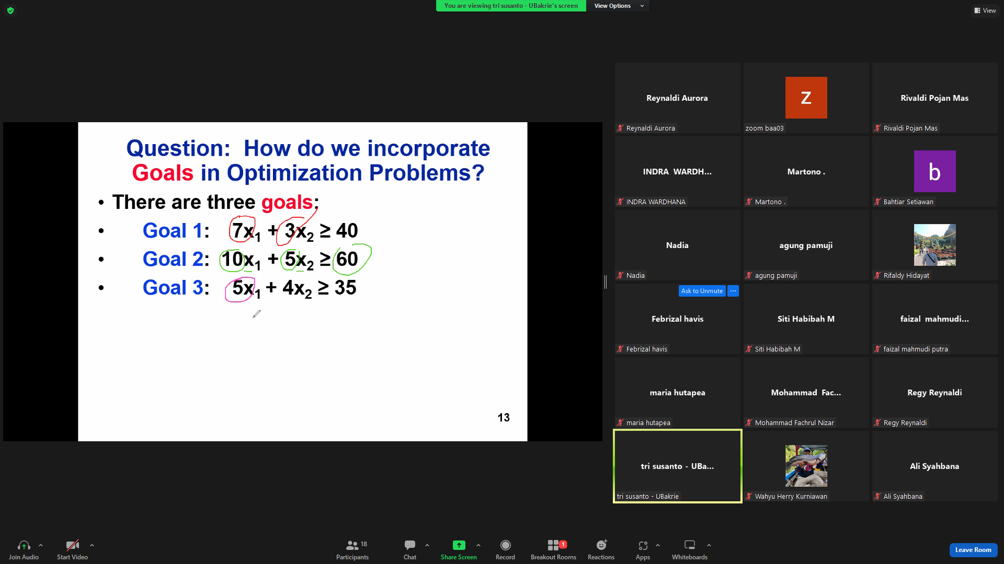Viewport: 1004px width, 564px height.
Task: Expand audio options arrow beside Join Audio
Action: click(41, 545)
